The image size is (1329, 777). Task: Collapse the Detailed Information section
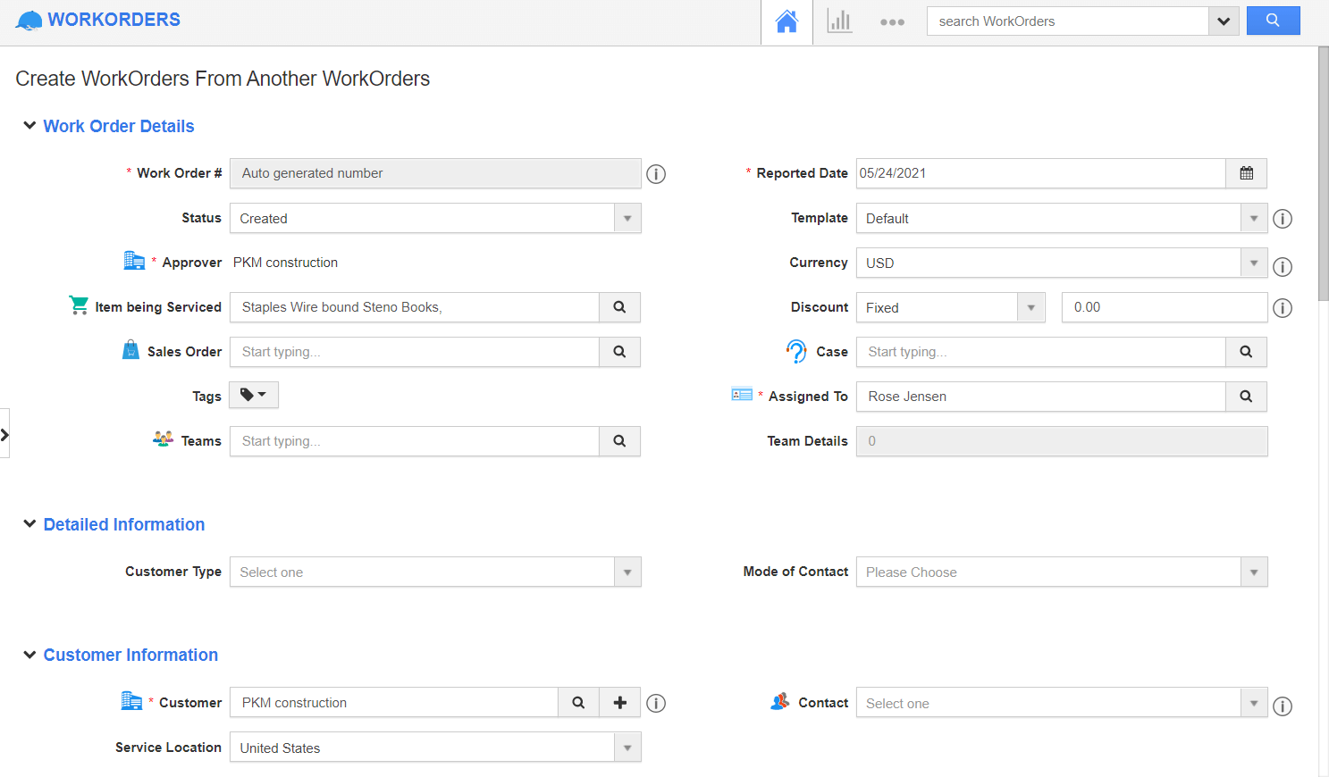(29, 524)
